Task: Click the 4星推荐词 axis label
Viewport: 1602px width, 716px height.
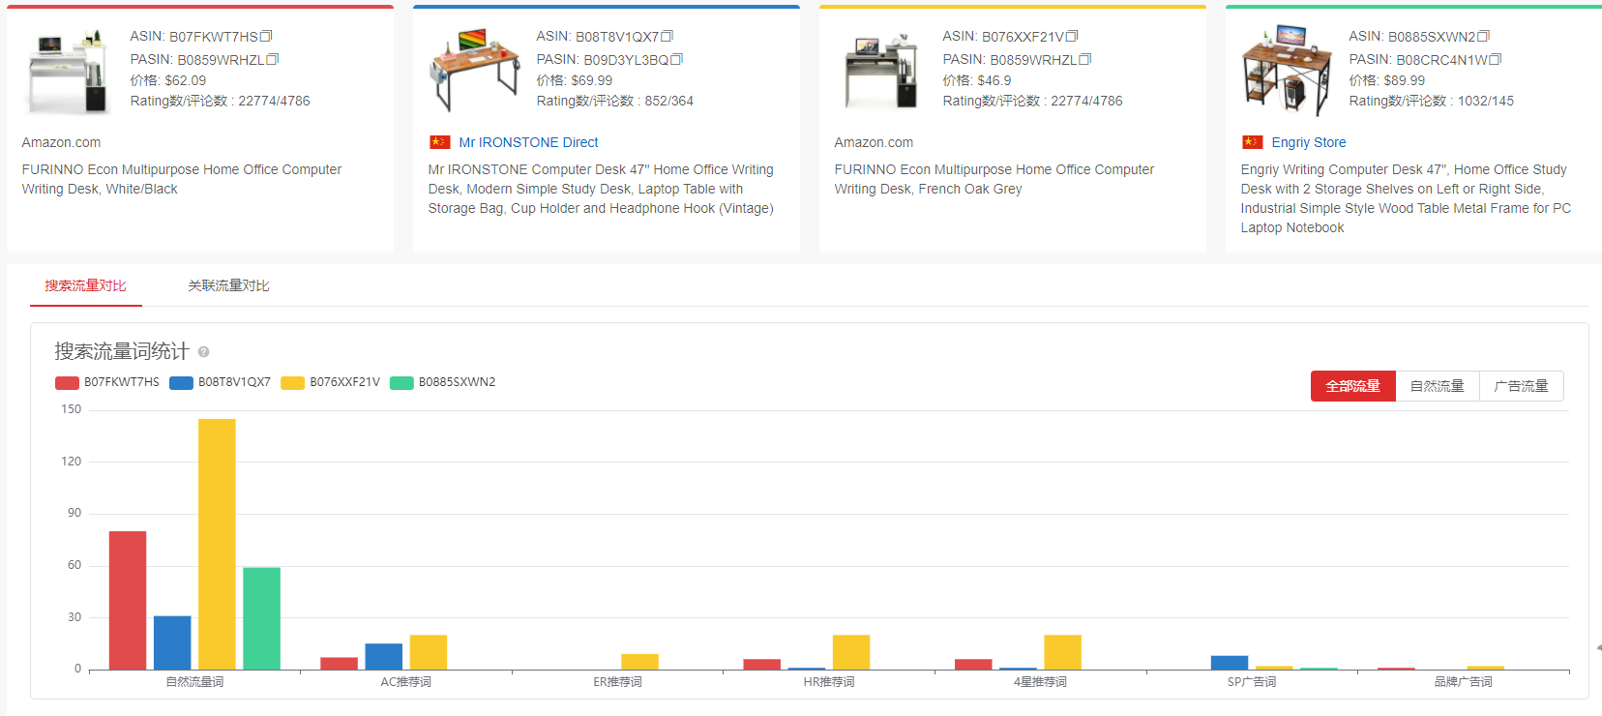Action: pos(1040,682)
